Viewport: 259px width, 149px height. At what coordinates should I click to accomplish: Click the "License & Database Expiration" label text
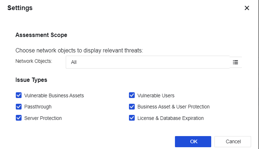point(171,118)
